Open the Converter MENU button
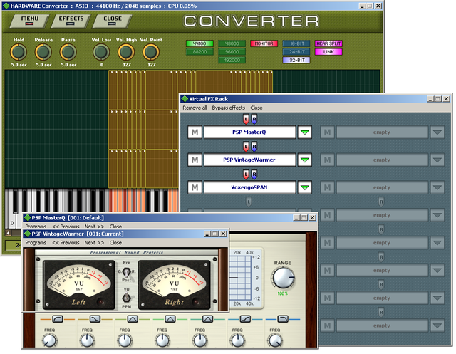The width and height of the screenshot is (456, 354). click(29, 21)
